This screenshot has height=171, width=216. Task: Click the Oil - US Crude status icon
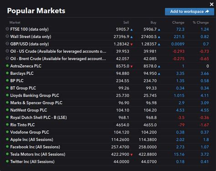(7, 51)
